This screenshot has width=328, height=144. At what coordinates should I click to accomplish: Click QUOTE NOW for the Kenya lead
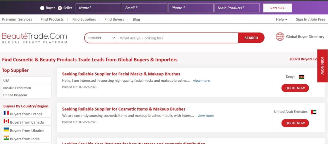pos(295,88)
